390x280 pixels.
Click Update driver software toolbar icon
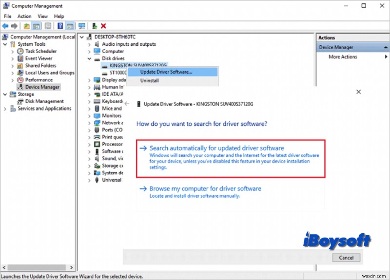tap(95, 26)
